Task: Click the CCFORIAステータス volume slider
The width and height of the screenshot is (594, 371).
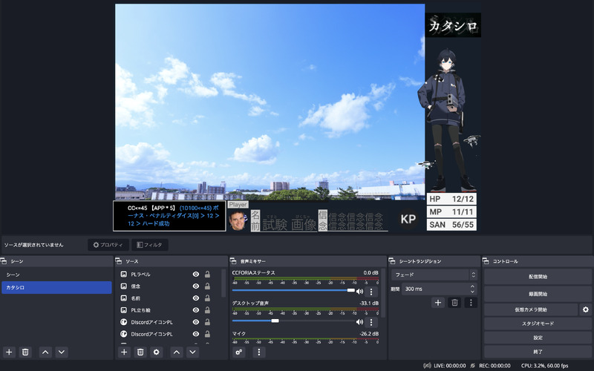Action: click(x=293, y=290)
